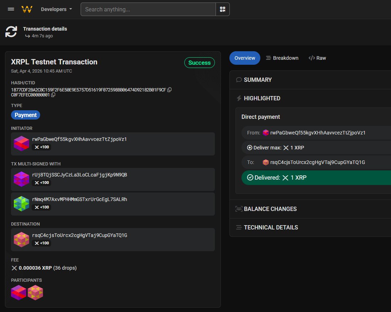The image size is (391, 312).
Task: Open the Developers dropdown
Action: [x=56, y=9]
